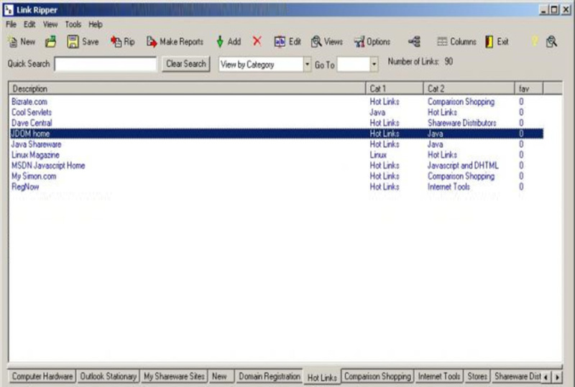Click Internet Tools cell in RegNow row
The height and width of the screenshot is (387, 575).
[x=448, y=187]
